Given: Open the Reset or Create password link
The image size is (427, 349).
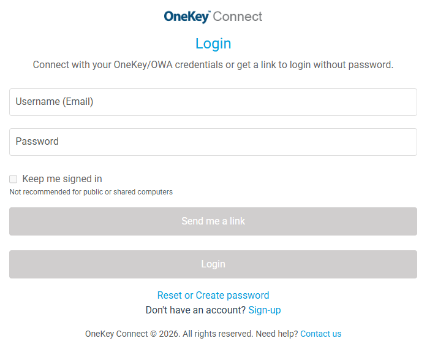Looking at the screenshot, I should point(213,295).
